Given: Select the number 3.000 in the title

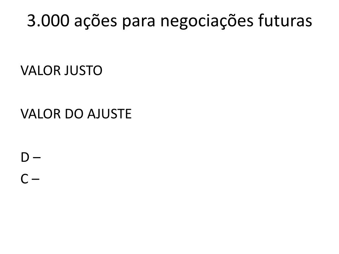Looking at the screenshot, I should coord(48,21).
